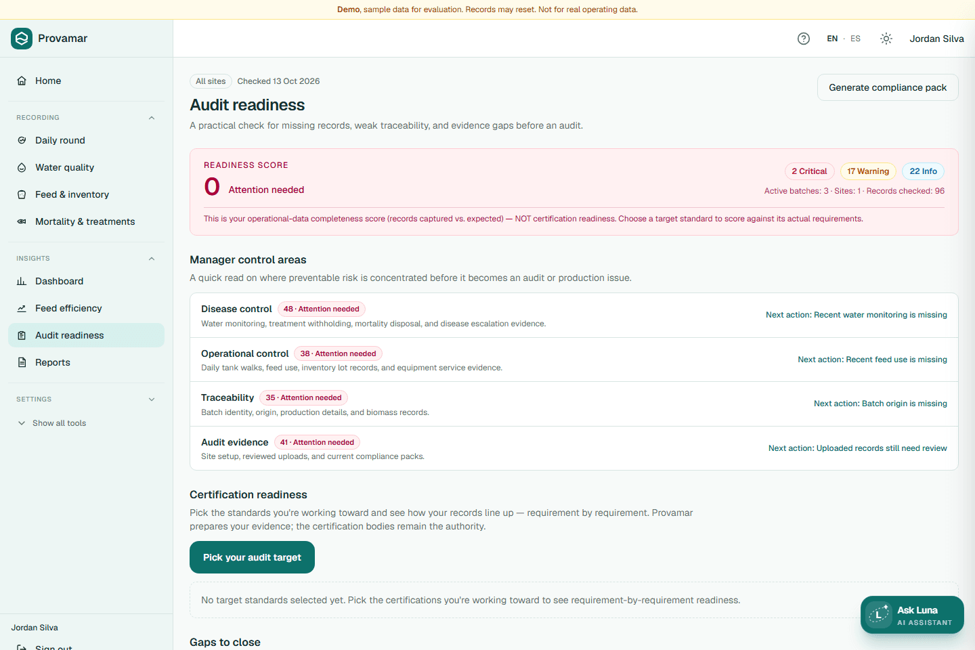The height and width of the screenshot is (650, 975).
Task: Click the Daily round icon in sidebar
Action: tap(22, 140)
